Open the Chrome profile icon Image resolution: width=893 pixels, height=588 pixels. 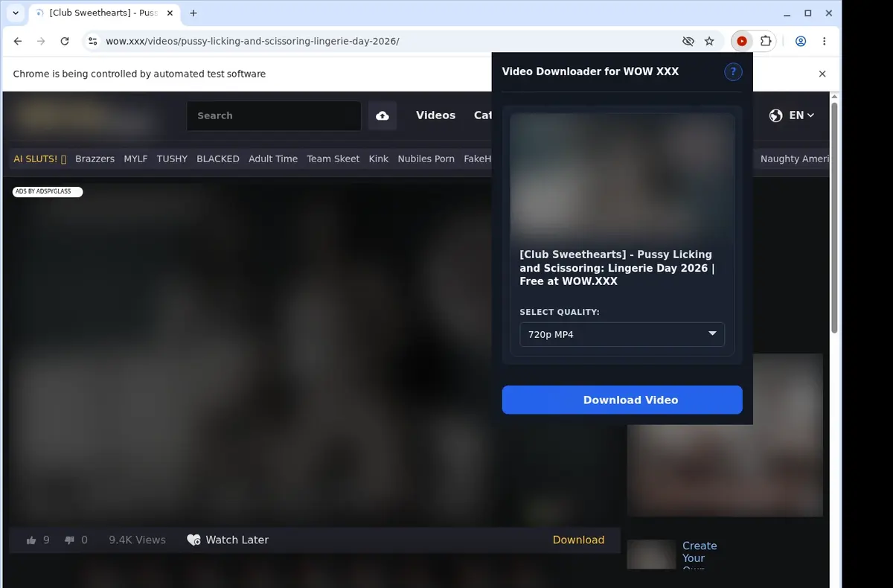coord(801,41)
